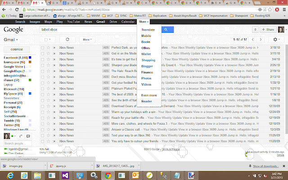Check the Reach for your battle rifle email
The image size is (288, 180).
pos(42,118)
